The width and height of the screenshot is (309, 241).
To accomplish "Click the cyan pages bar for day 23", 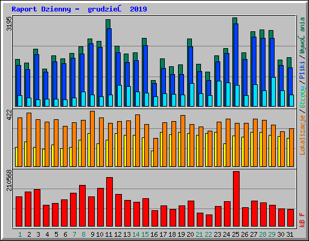I will click(x=219, y=93).
